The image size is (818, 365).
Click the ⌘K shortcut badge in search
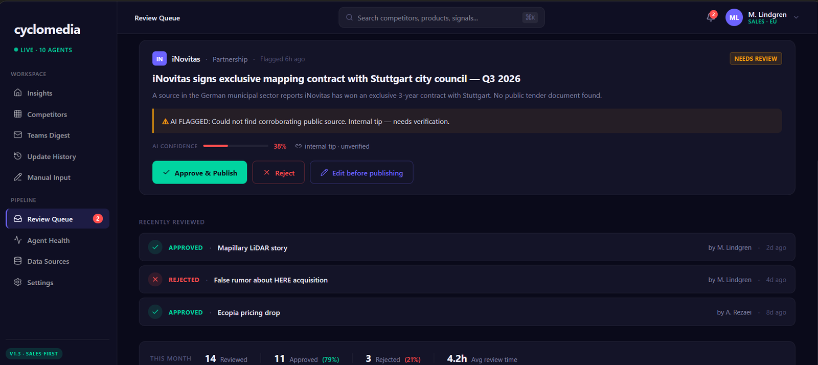(x=530, y=17)
